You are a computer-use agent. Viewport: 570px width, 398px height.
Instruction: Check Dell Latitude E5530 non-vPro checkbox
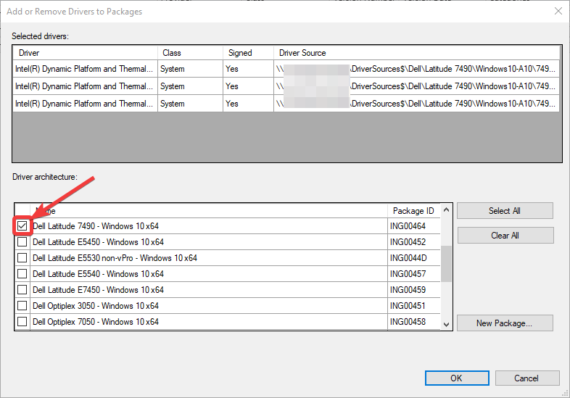pyautogui.click(x=22, y=258)
